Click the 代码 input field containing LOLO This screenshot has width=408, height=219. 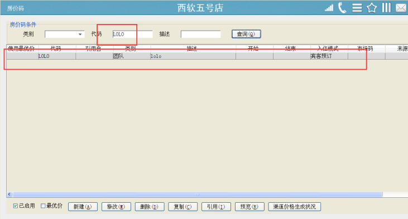point(132,35)
